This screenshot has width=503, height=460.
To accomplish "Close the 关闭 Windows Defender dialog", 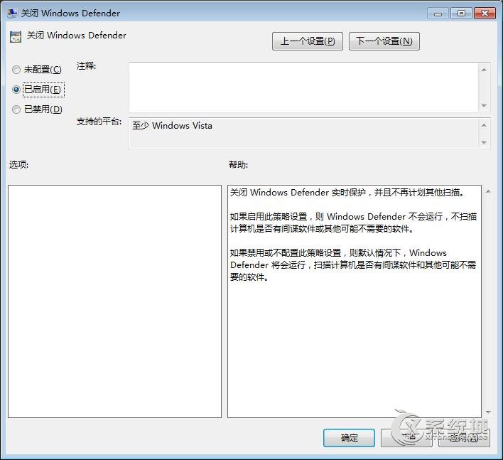I will 485,14.
